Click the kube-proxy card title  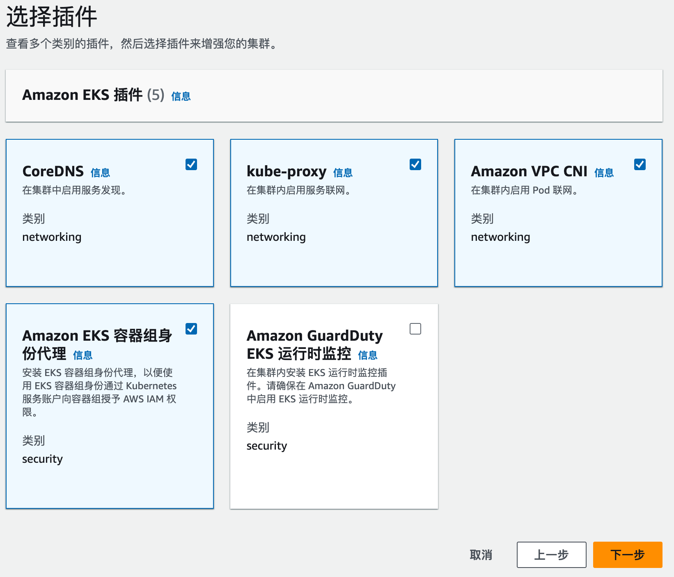287,171
